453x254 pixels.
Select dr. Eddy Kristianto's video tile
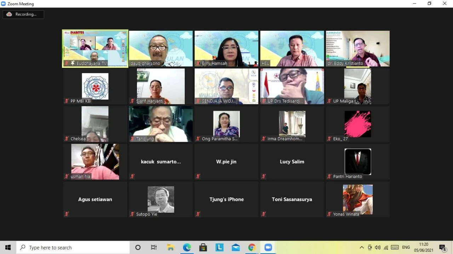pyautogui.click(x=358, y=48)
